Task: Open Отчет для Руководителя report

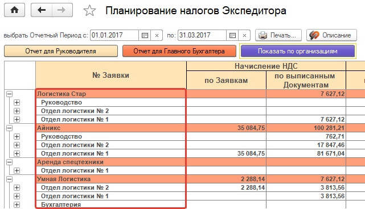Action: click(61, 51)
